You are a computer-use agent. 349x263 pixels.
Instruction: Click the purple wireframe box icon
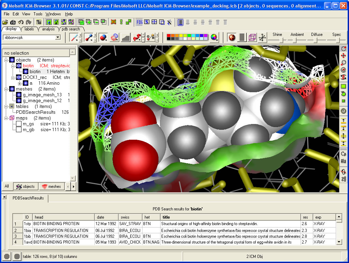point(252,37)
